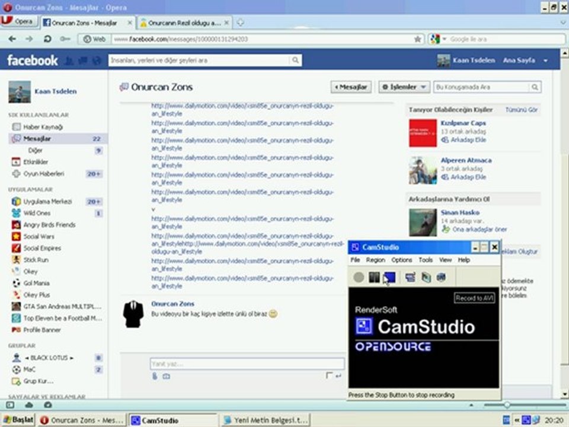Open CamStudio Help menu
Image resolution: width=569 pixels, height=427 pixels.
(x=463, y=260)
